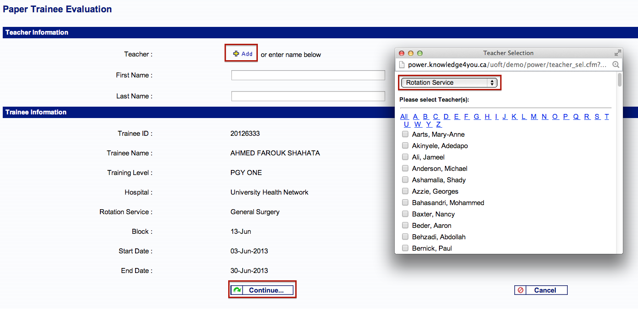The image size is (638, 309).
Task: Click the zoom magnifier in address bar
Action: coord(616,65)
